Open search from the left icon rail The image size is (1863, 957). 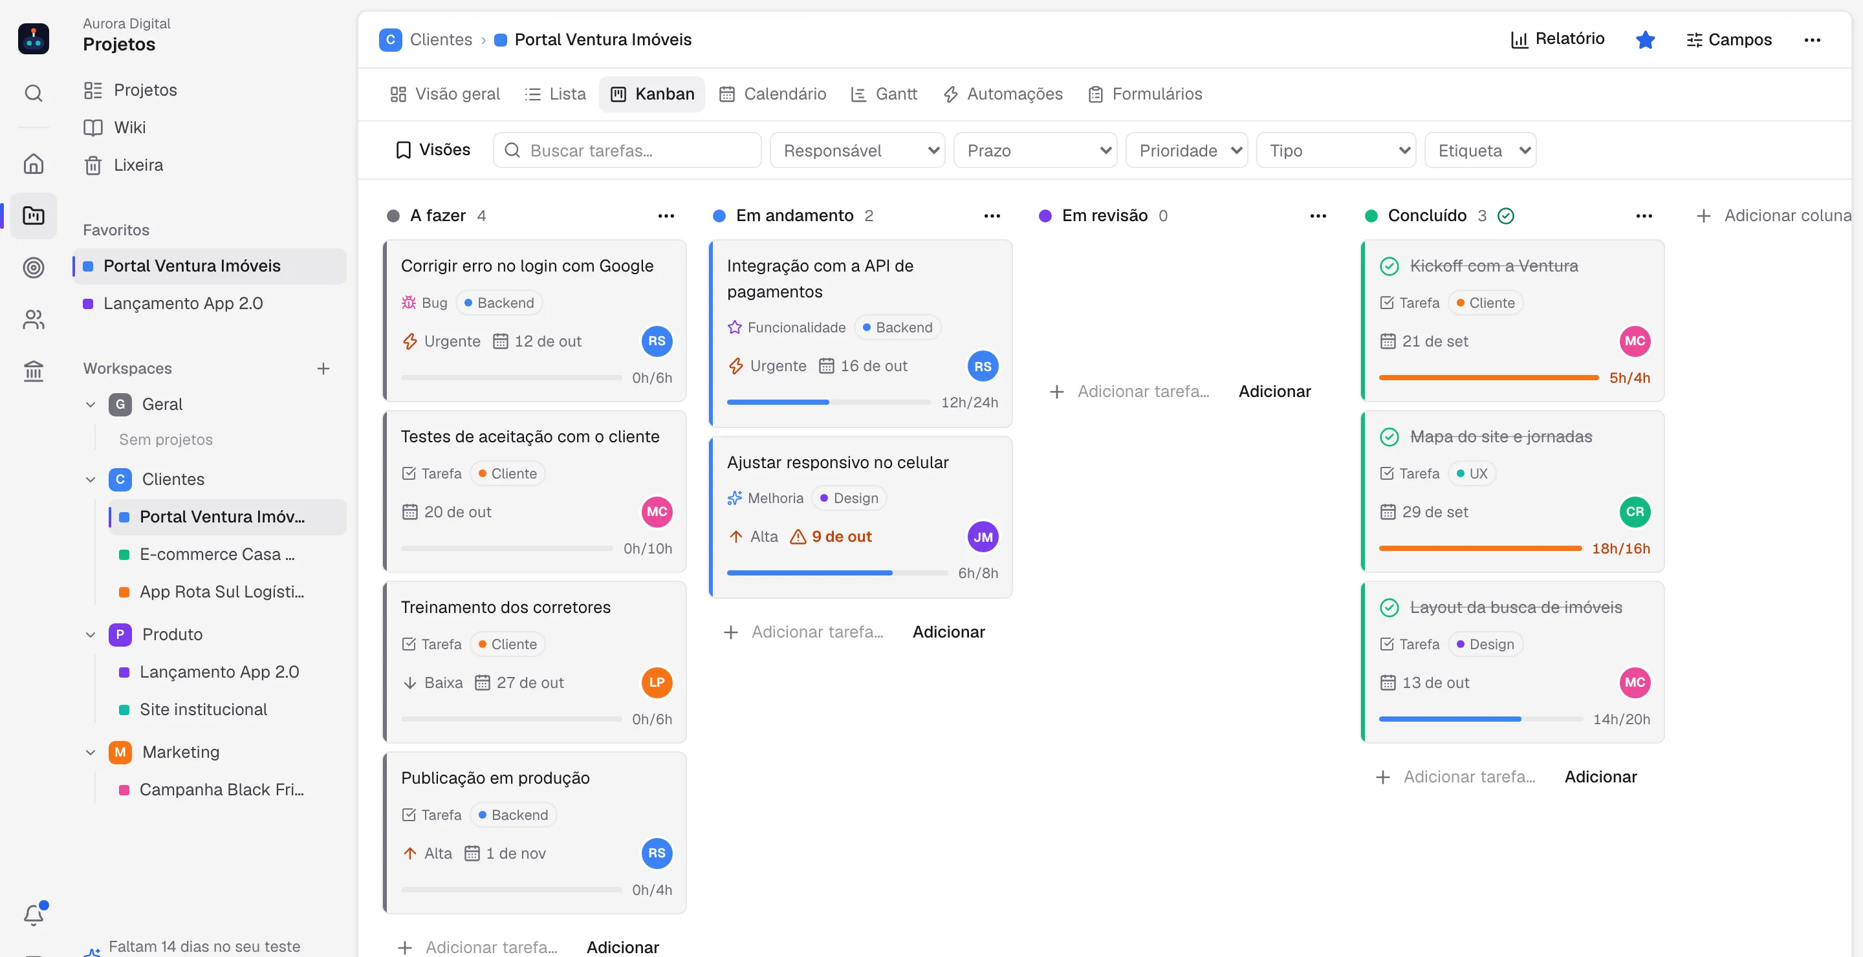point(33,93)
